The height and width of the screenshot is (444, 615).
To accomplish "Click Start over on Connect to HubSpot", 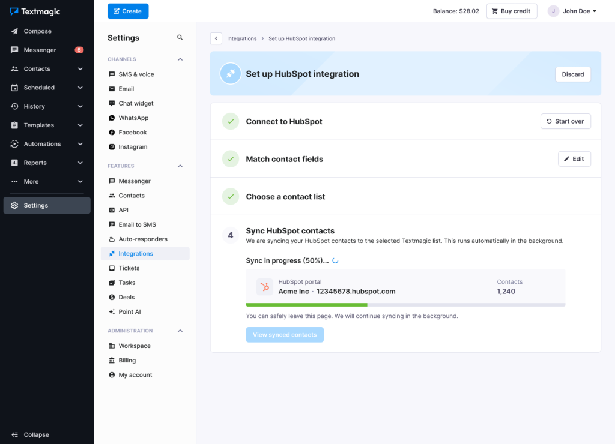I will 565,121.
